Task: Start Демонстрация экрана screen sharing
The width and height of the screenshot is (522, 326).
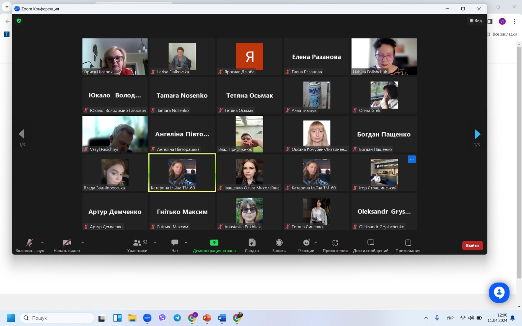Action: (214, 245)
